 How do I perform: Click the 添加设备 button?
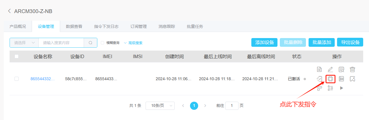pyautogui.click(x=264, y=42)
